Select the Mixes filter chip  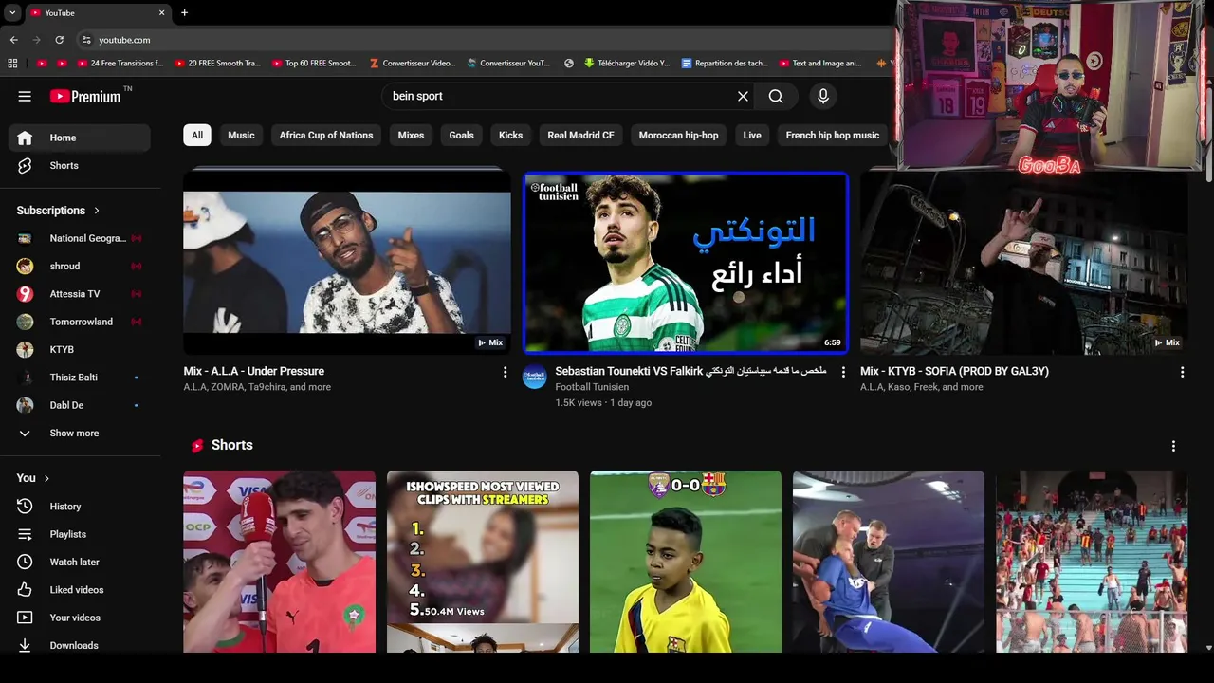(411, 135)
